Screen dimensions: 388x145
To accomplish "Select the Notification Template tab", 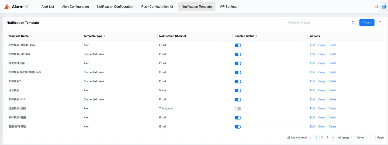I will point(197,7).
